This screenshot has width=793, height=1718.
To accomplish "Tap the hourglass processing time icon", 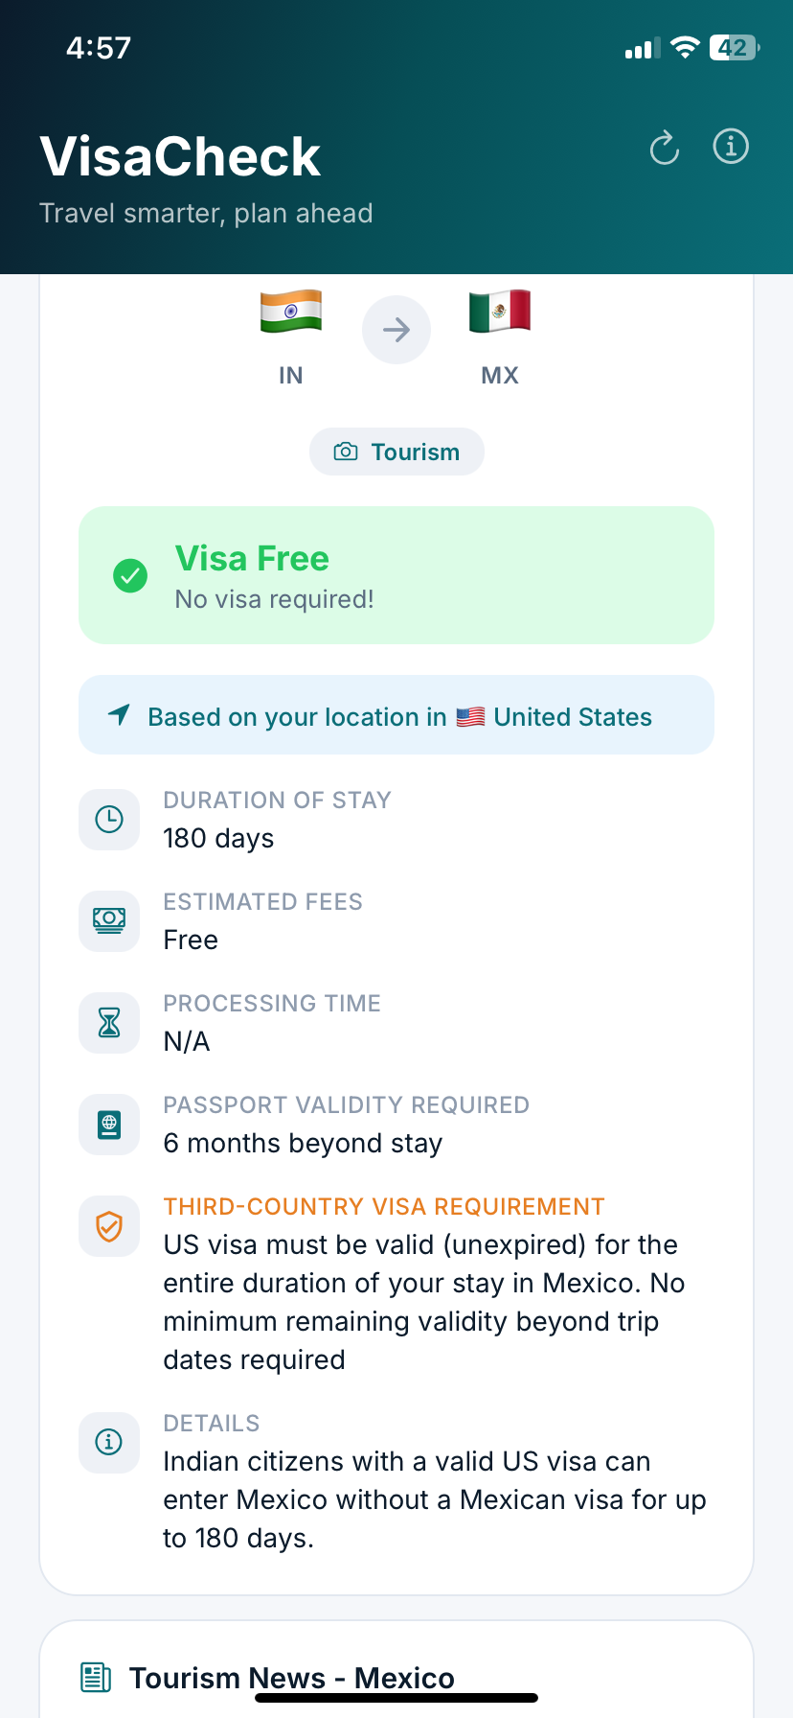I will (109, 1022).
